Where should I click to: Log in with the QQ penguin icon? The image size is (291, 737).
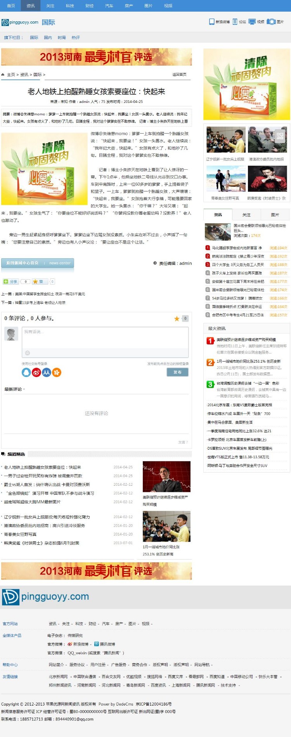click(26, 372)
